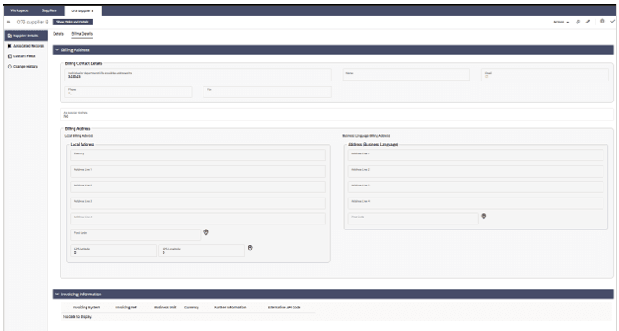Open the Actions dropdown menu

pyautogui.click(x=561, y=23)
